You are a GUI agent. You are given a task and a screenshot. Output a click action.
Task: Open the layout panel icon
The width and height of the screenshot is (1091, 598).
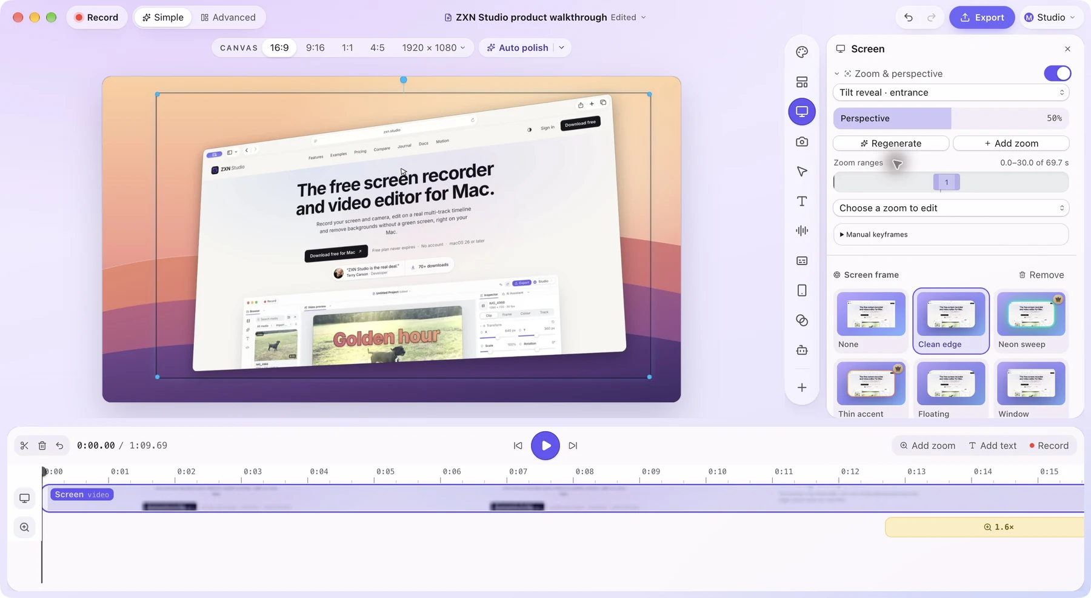coord(802,82)
